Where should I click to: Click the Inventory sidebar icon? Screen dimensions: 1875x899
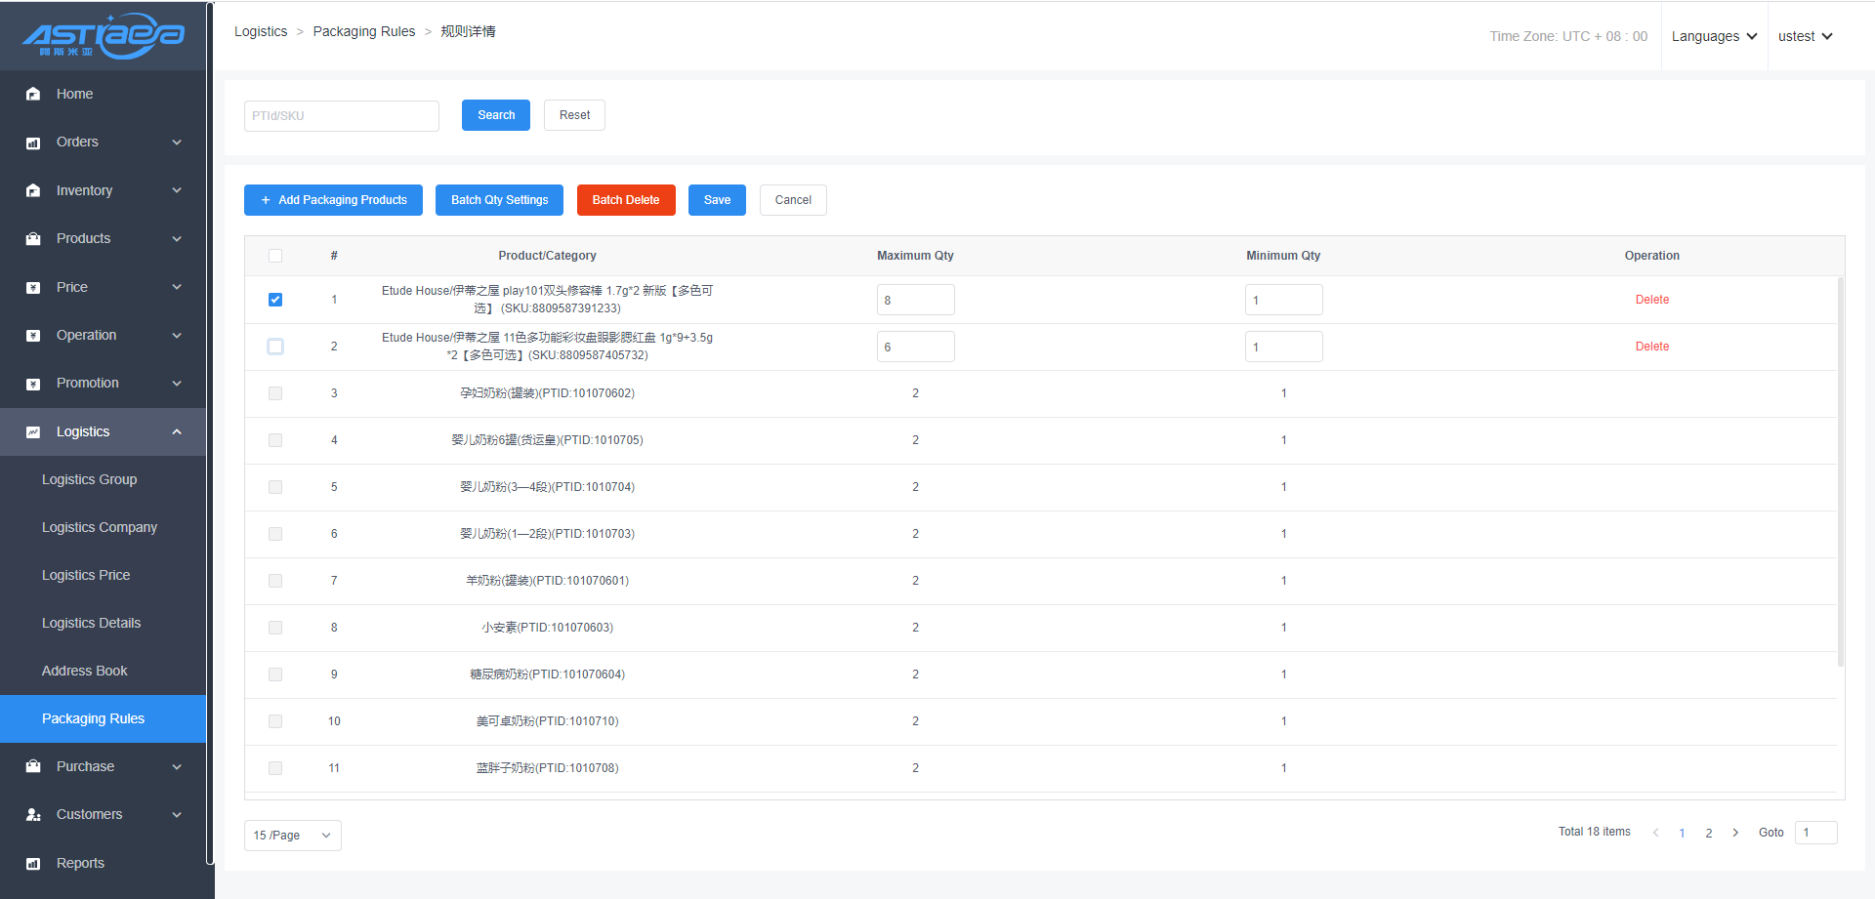click(33, 190)
